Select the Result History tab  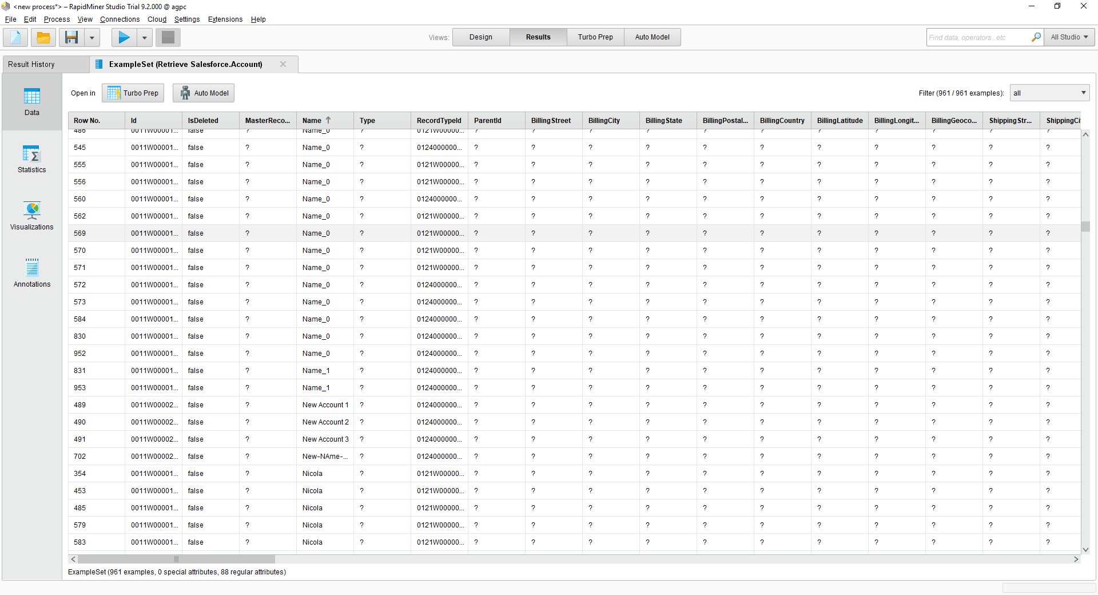point(31,64)
